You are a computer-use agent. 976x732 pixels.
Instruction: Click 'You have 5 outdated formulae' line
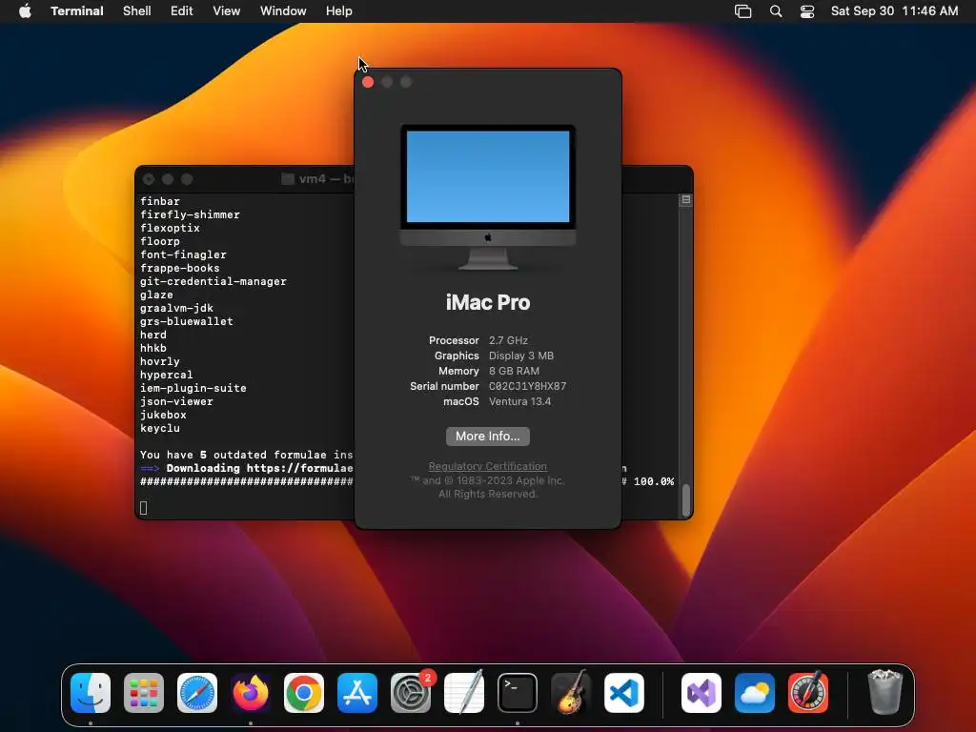pyautogui.click(x=247, y=455)
